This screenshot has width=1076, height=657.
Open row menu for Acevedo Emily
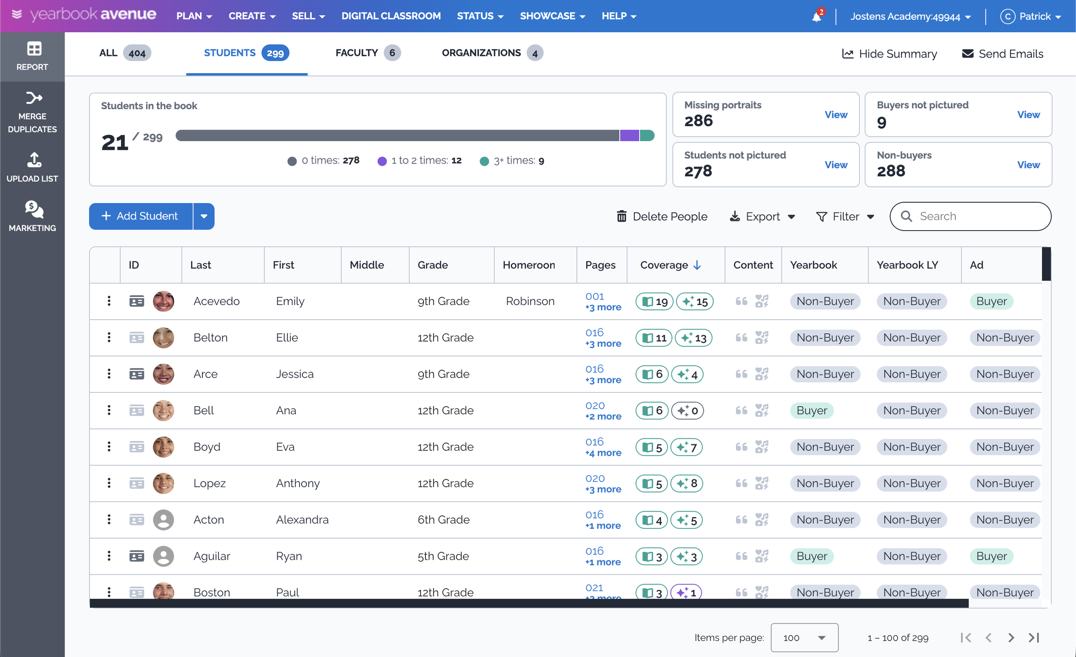[x=109, y=301]
